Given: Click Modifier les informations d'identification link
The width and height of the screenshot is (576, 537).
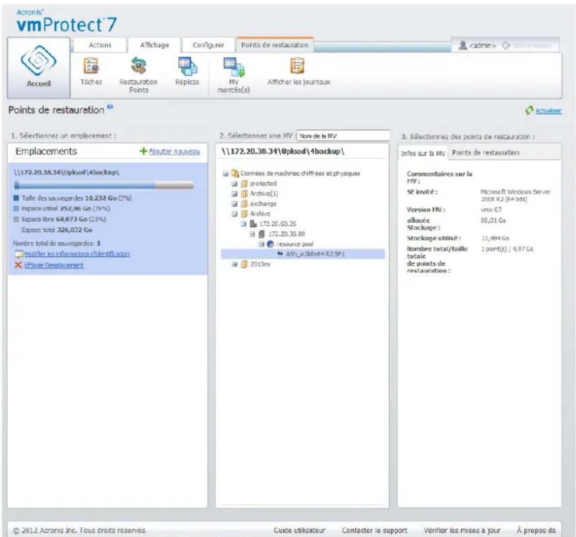Looking at the screenshot, I should (77, 254).
